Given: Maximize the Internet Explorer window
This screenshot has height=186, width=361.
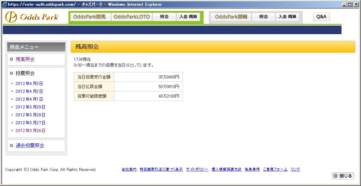Looking at the screenshot, I should 350,4.
